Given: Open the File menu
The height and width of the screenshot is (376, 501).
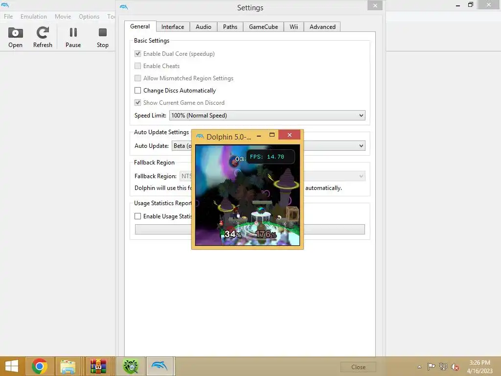Looking at the screenshot, I should 8,16.
